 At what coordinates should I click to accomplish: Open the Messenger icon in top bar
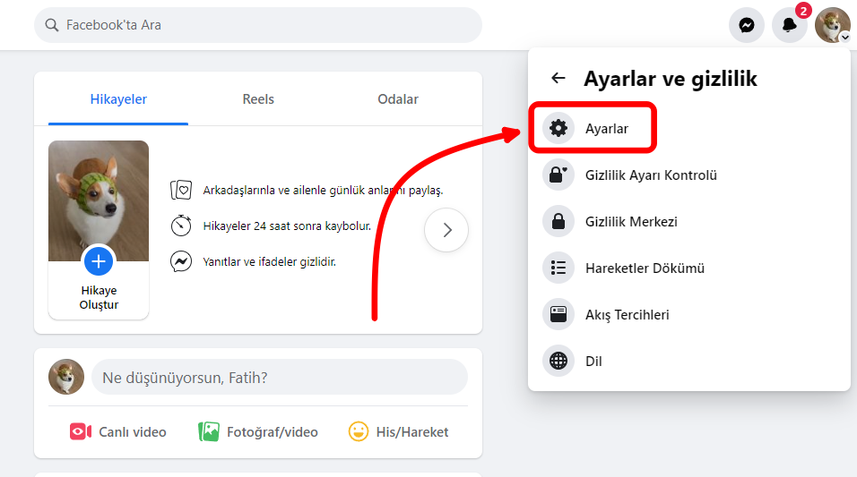tap(746, 25)
